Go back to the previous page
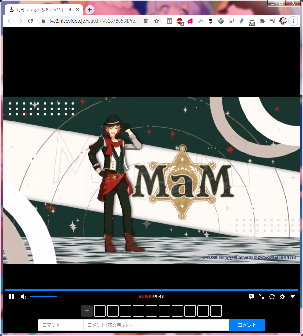This screenshot has width=303, height=336. coord(10,21)
